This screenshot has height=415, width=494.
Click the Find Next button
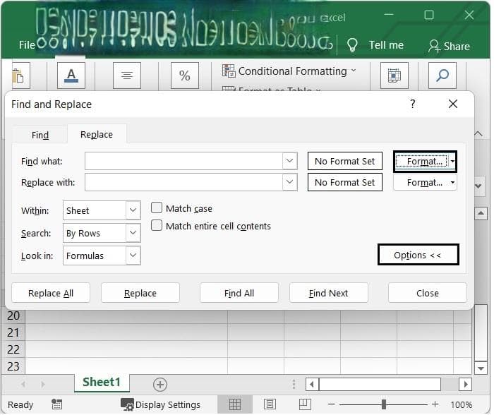pyautogui.click(x=329, y=293)
